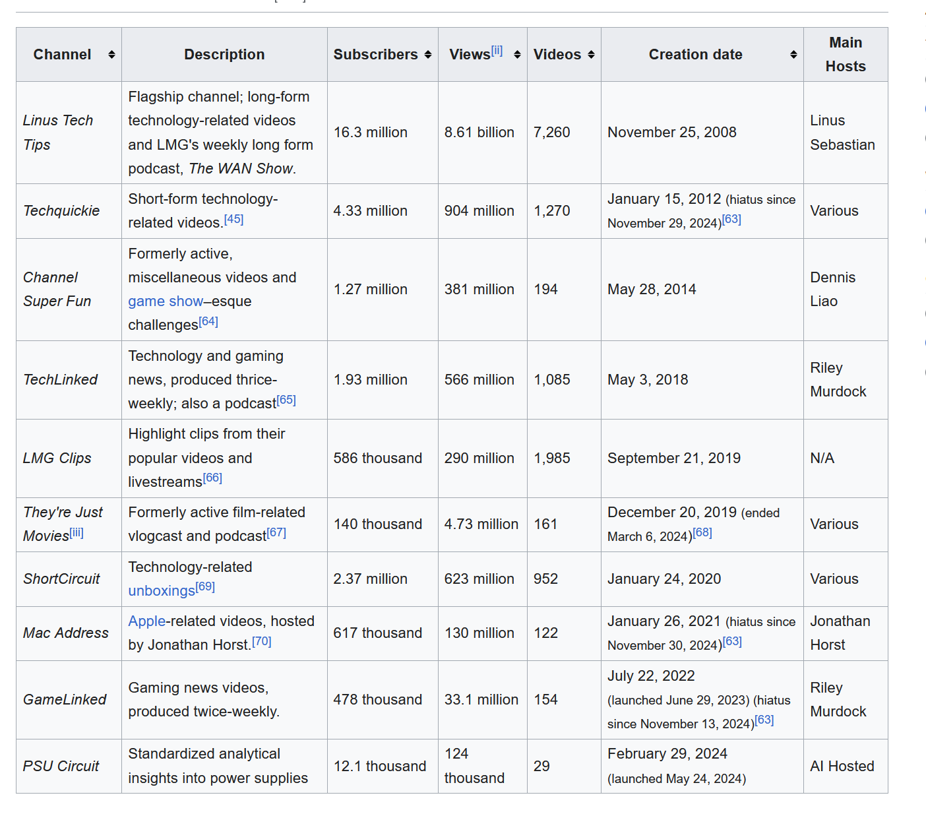Open citation [45] in Techquickie description

pos(233,219)
